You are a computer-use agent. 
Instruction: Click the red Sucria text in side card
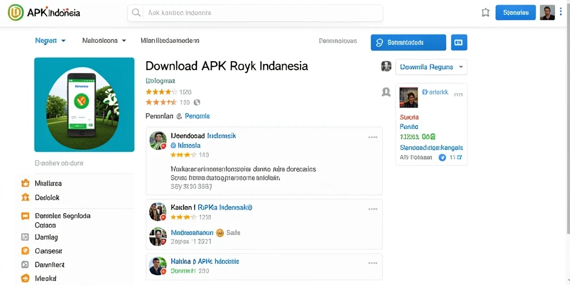(x=409, y=117)
